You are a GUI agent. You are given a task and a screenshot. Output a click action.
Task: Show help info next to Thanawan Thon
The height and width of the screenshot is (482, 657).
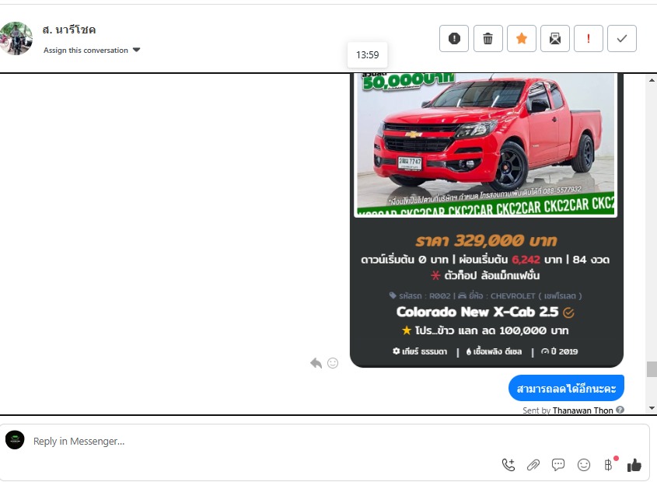pyautogui.click(x=620, y=410)
